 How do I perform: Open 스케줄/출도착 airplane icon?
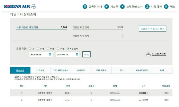tap(122, 6)
